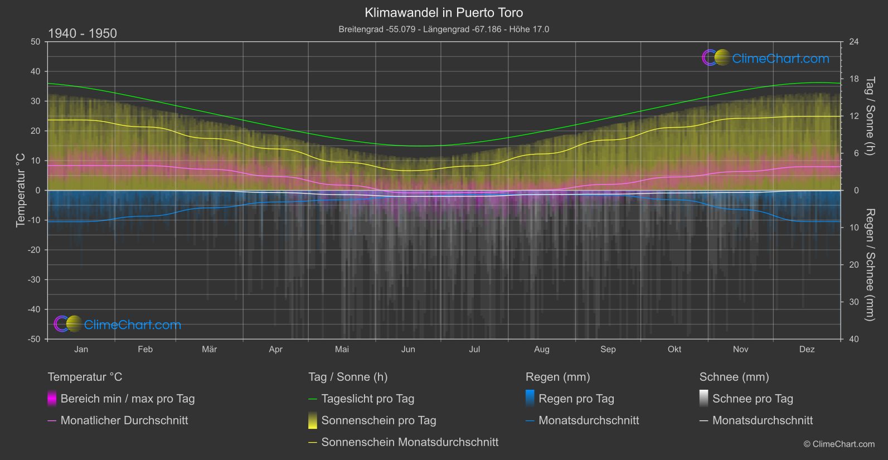The image size is (888, 460).
Task: Click the 'Dez' month label
Action: [x=807, y=349]
